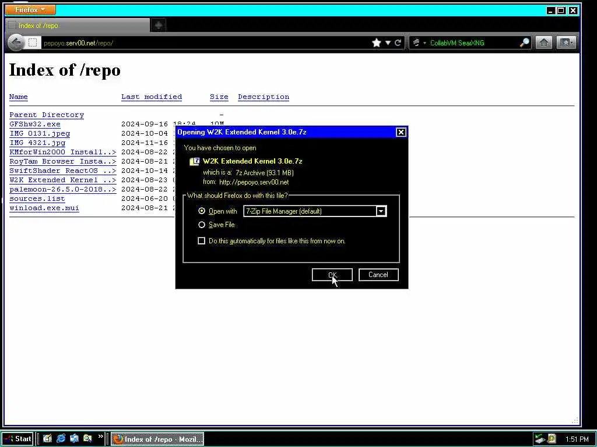Bookmark this page with the star icon
This screenshot has height=447, width=597.
377,42
